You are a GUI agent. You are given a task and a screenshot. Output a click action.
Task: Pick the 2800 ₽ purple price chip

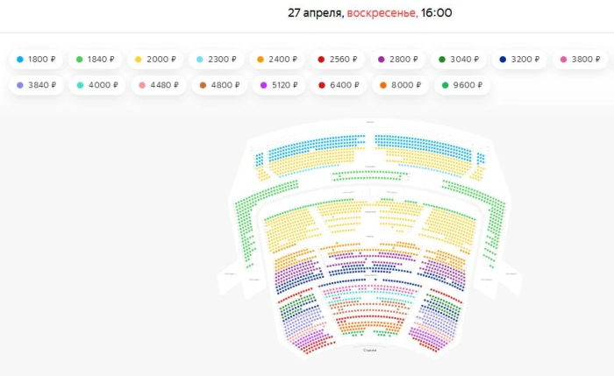pyautogui.click(x=398, y=60)
